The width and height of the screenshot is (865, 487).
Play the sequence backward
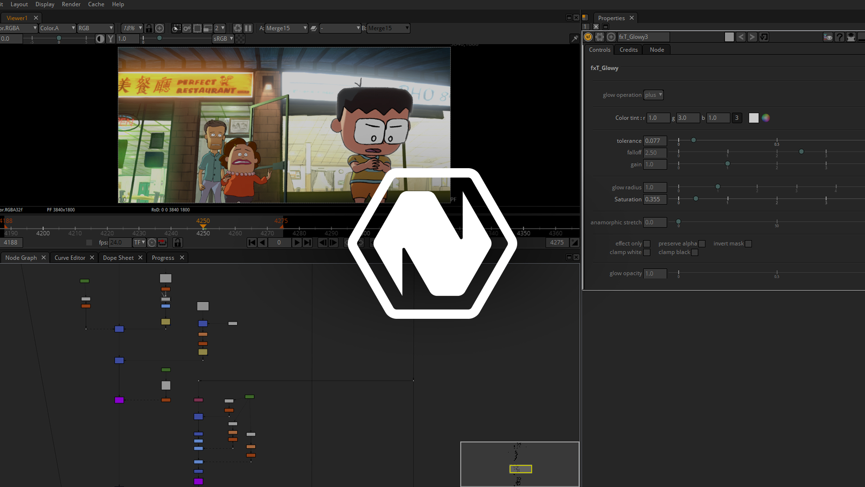[x=262, y=243]
